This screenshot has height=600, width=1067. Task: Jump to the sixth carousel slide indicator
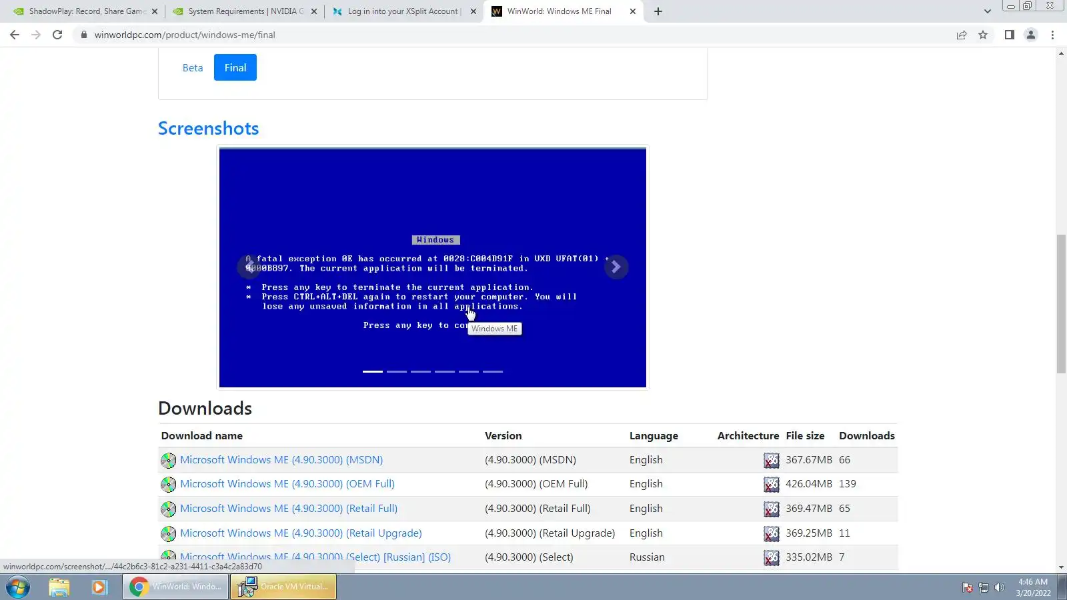click(x=493, y=371)
